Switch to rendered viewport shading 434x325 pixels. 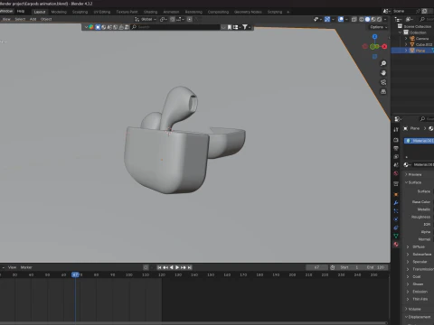pos(380,19)
